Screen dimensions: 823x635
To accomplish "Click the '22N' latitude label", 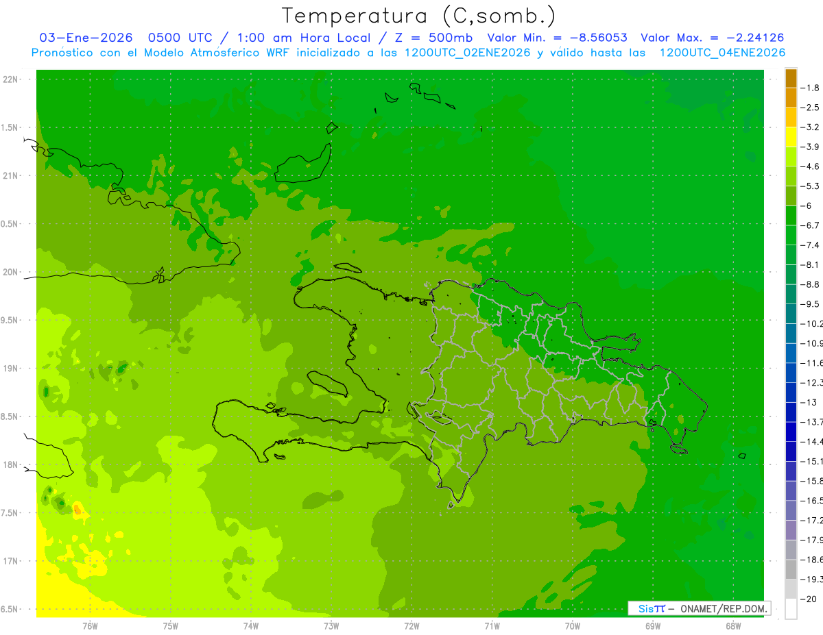I will click(x=10, y=79).
